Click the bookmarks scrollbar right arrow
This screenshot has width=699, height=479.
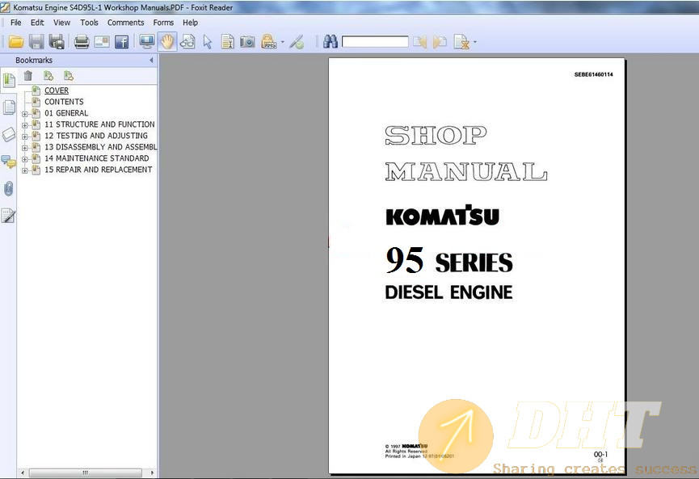[152, 473]
